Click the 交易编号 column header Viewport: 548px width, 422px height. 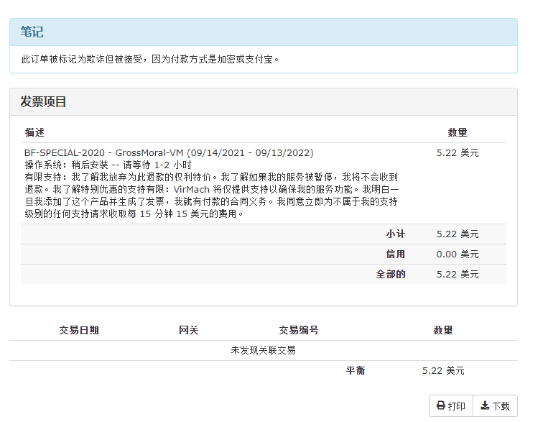[299, 330]
